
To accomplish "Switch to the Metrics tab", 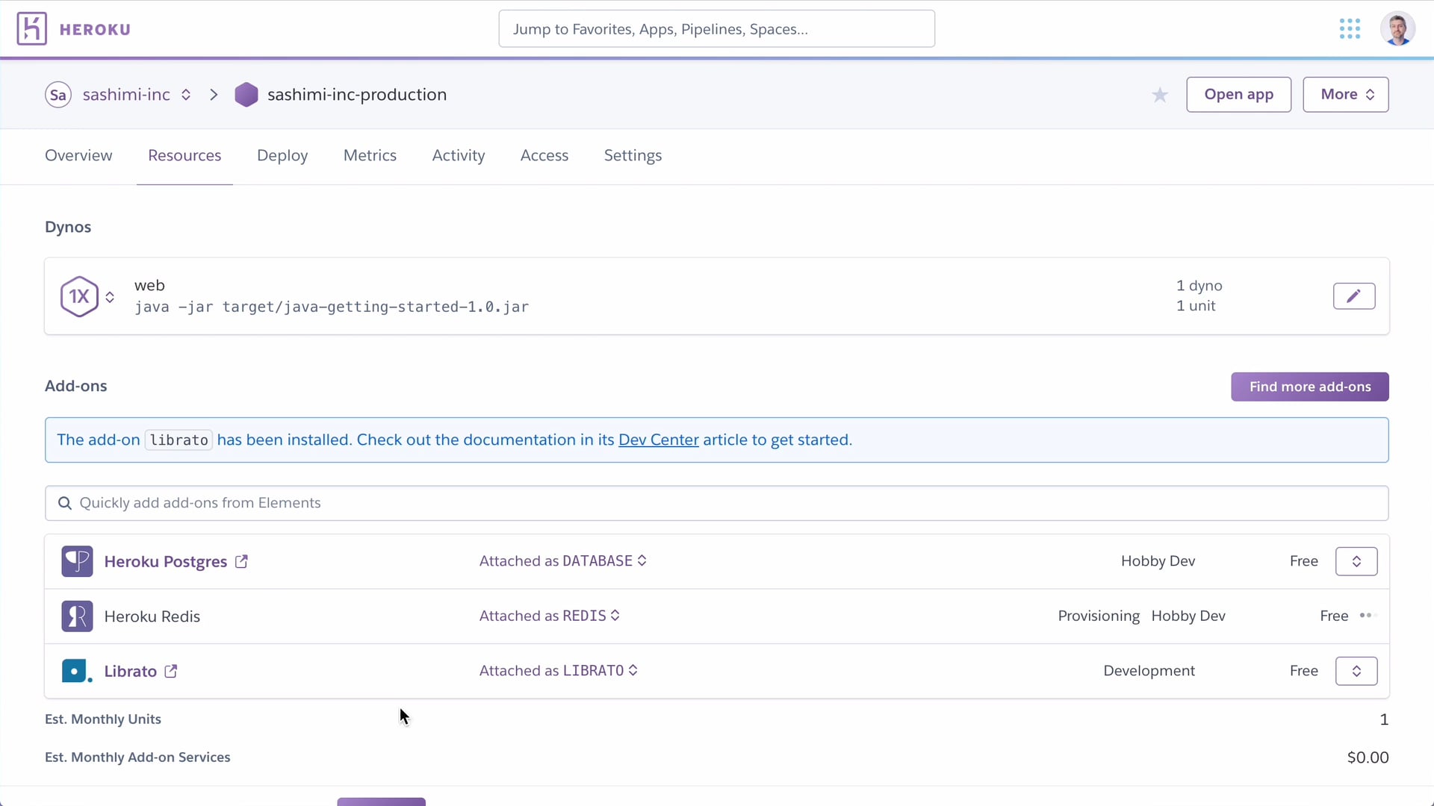I will [370, 155].
